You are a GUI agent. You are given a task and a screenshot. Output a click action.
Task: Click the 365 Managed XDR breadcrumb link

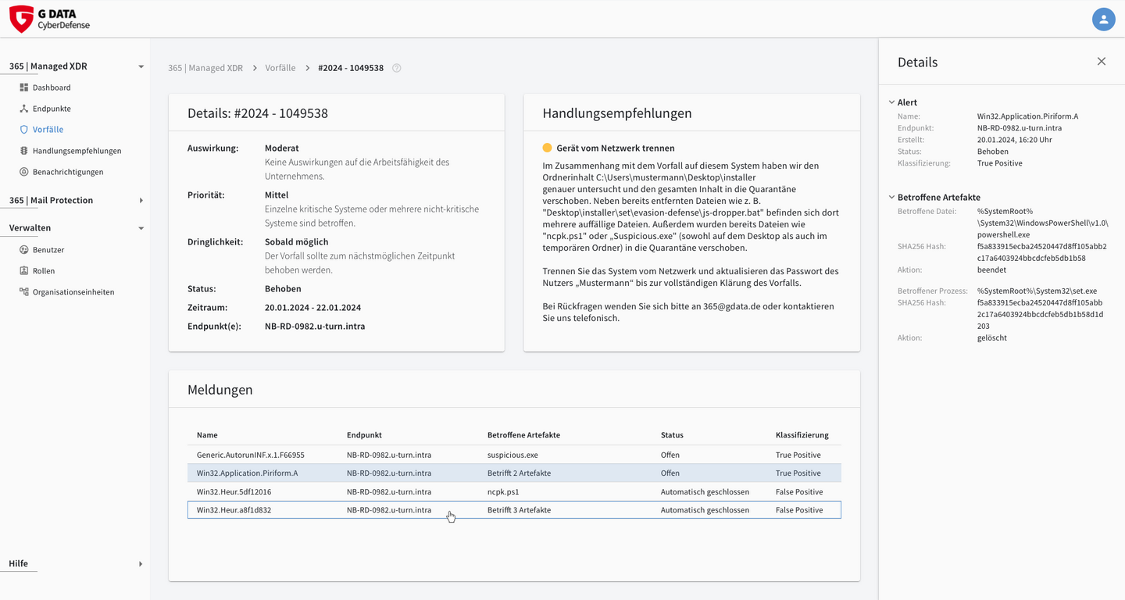tap(205, 68)
